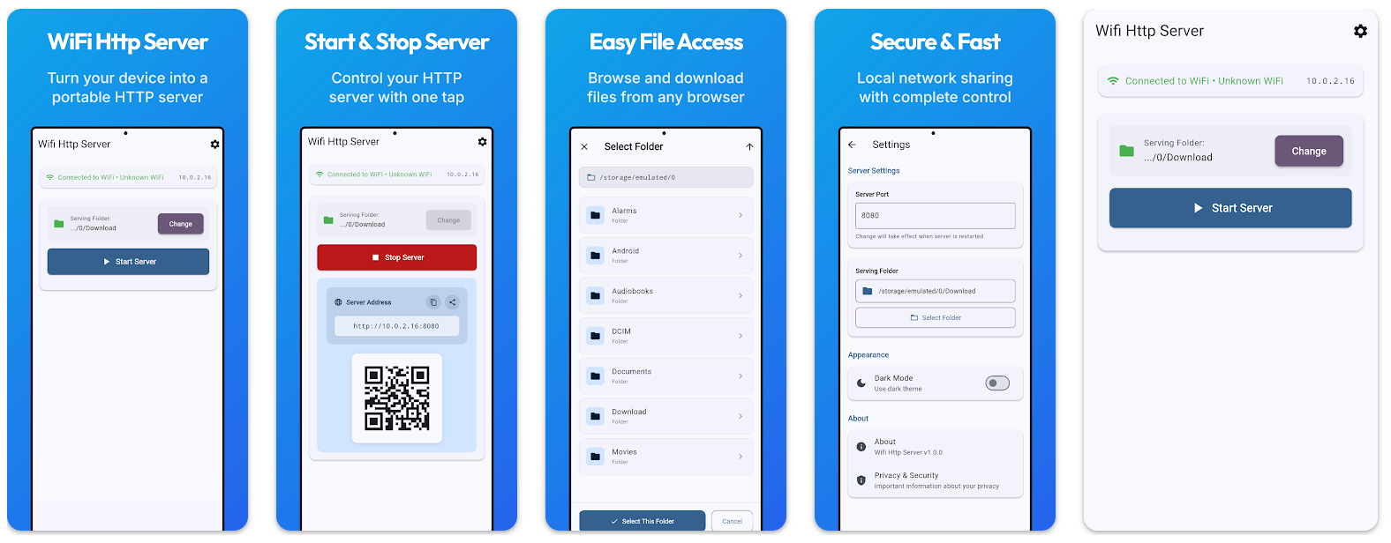The image size is (1391, 543).
Task: Click the shield icon for Privacy & Security
Action: [x=861, y=480]
